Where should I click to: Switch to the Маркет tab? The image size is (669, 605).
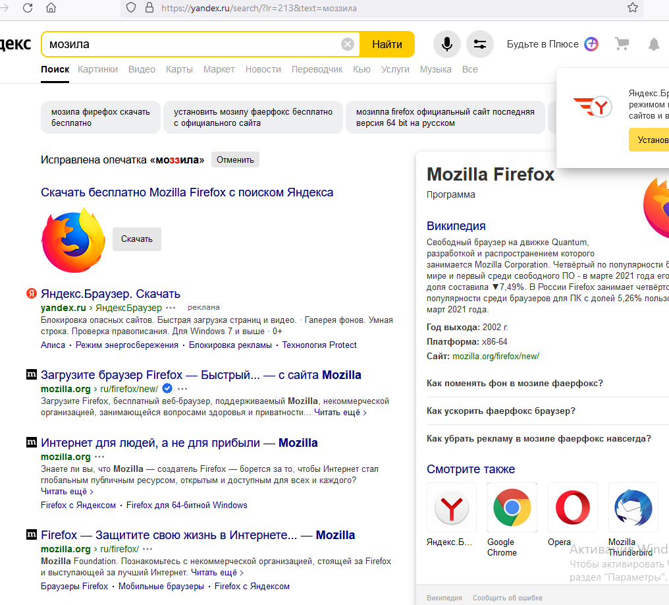219,69
